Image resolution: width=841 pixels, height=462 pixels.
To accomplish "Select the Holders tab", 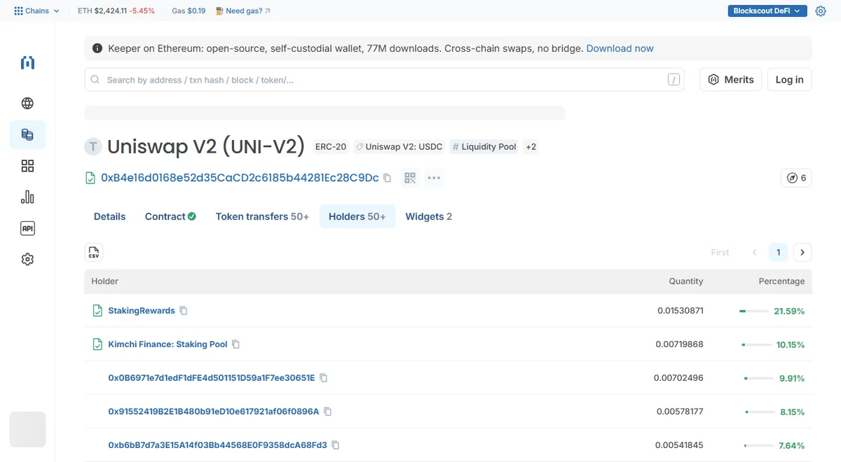I will (357, 217).
